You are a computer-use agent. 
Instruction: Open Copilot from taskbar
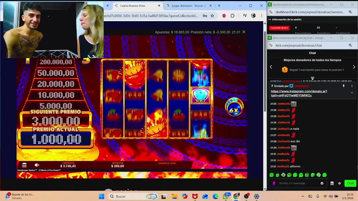(185, 197)
